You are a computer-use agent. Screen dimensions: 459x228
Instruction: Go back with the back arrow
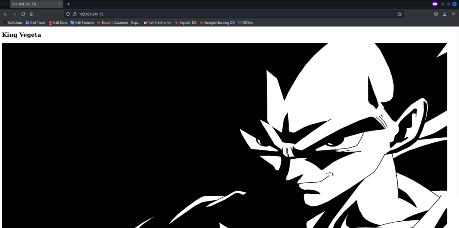point(5,14)
